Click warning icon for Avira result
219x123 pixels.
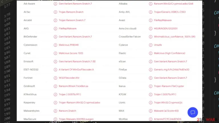point(151,29)
